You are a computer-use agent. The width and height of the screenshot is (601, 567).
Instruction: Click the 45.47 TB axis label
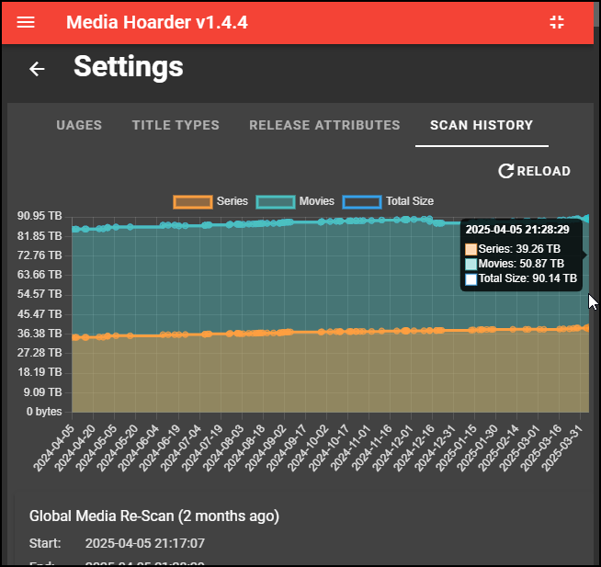(x=40, y=314)
